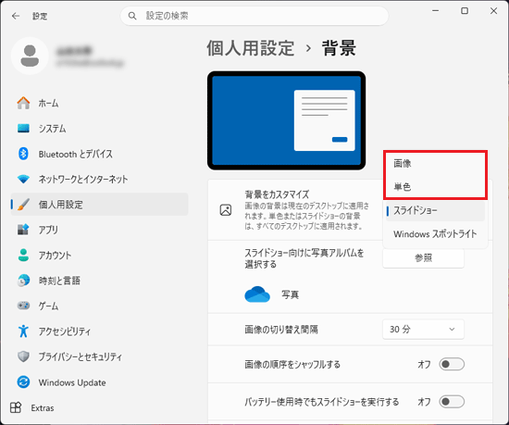The height and width of the screenshot is (425, 509).
Task: Click the Windows Update sync icon
Action: coord(23,382)
